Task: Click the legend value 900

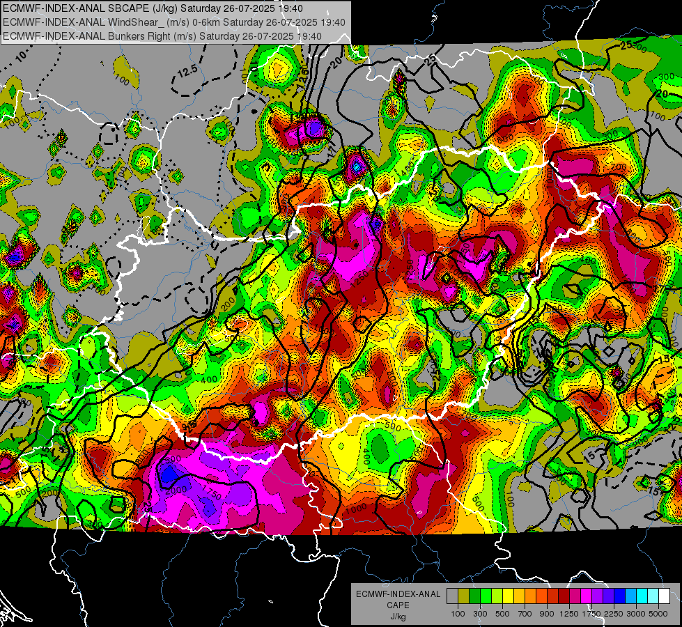Action: point(547,614)
